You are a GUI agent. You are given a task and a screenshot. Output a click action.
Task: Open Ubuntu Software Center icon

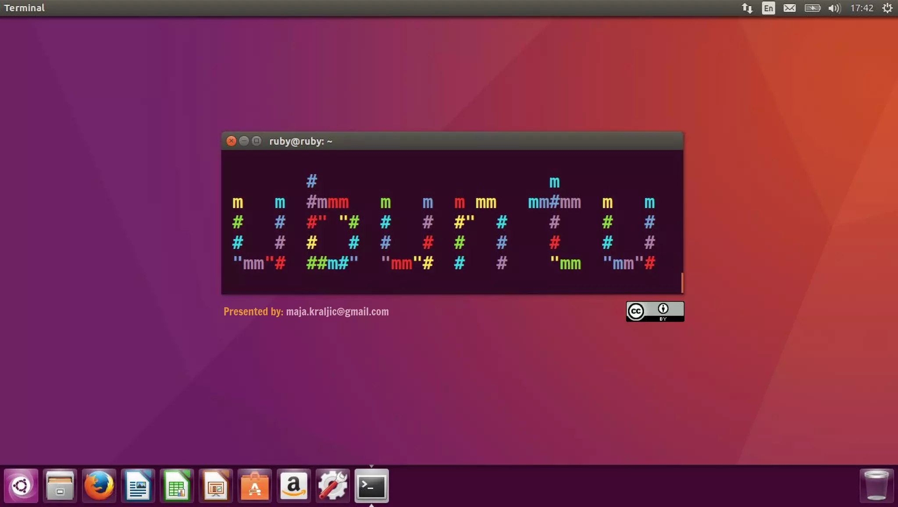coord(254,486)
